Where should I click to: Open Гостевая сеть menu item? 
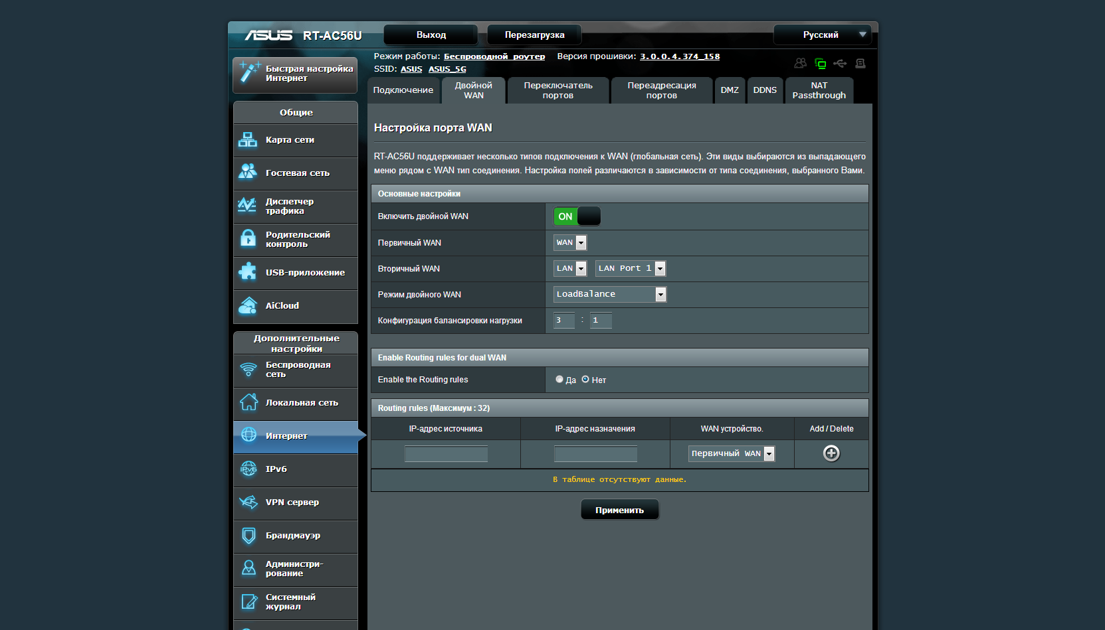296,173
